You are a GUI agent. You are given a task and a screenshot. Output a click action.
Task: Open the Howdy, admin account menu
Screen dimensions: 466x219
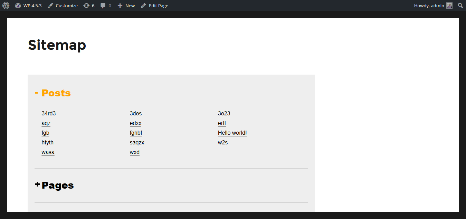point(429,6)
